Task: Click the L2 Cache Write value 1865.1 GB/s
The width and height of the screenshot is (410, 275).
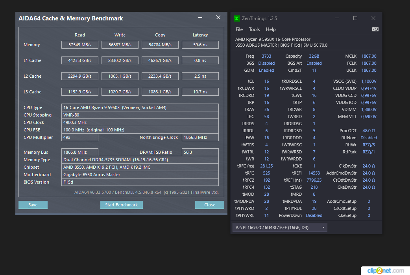Action: (120, 76)
